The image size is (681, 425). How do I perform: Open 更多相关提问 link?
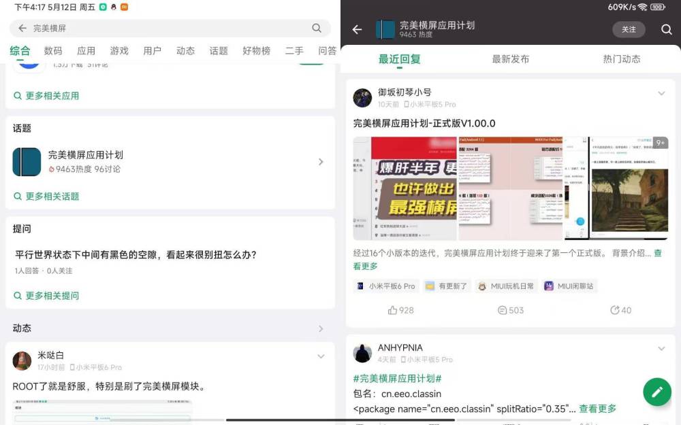(46, 296)
